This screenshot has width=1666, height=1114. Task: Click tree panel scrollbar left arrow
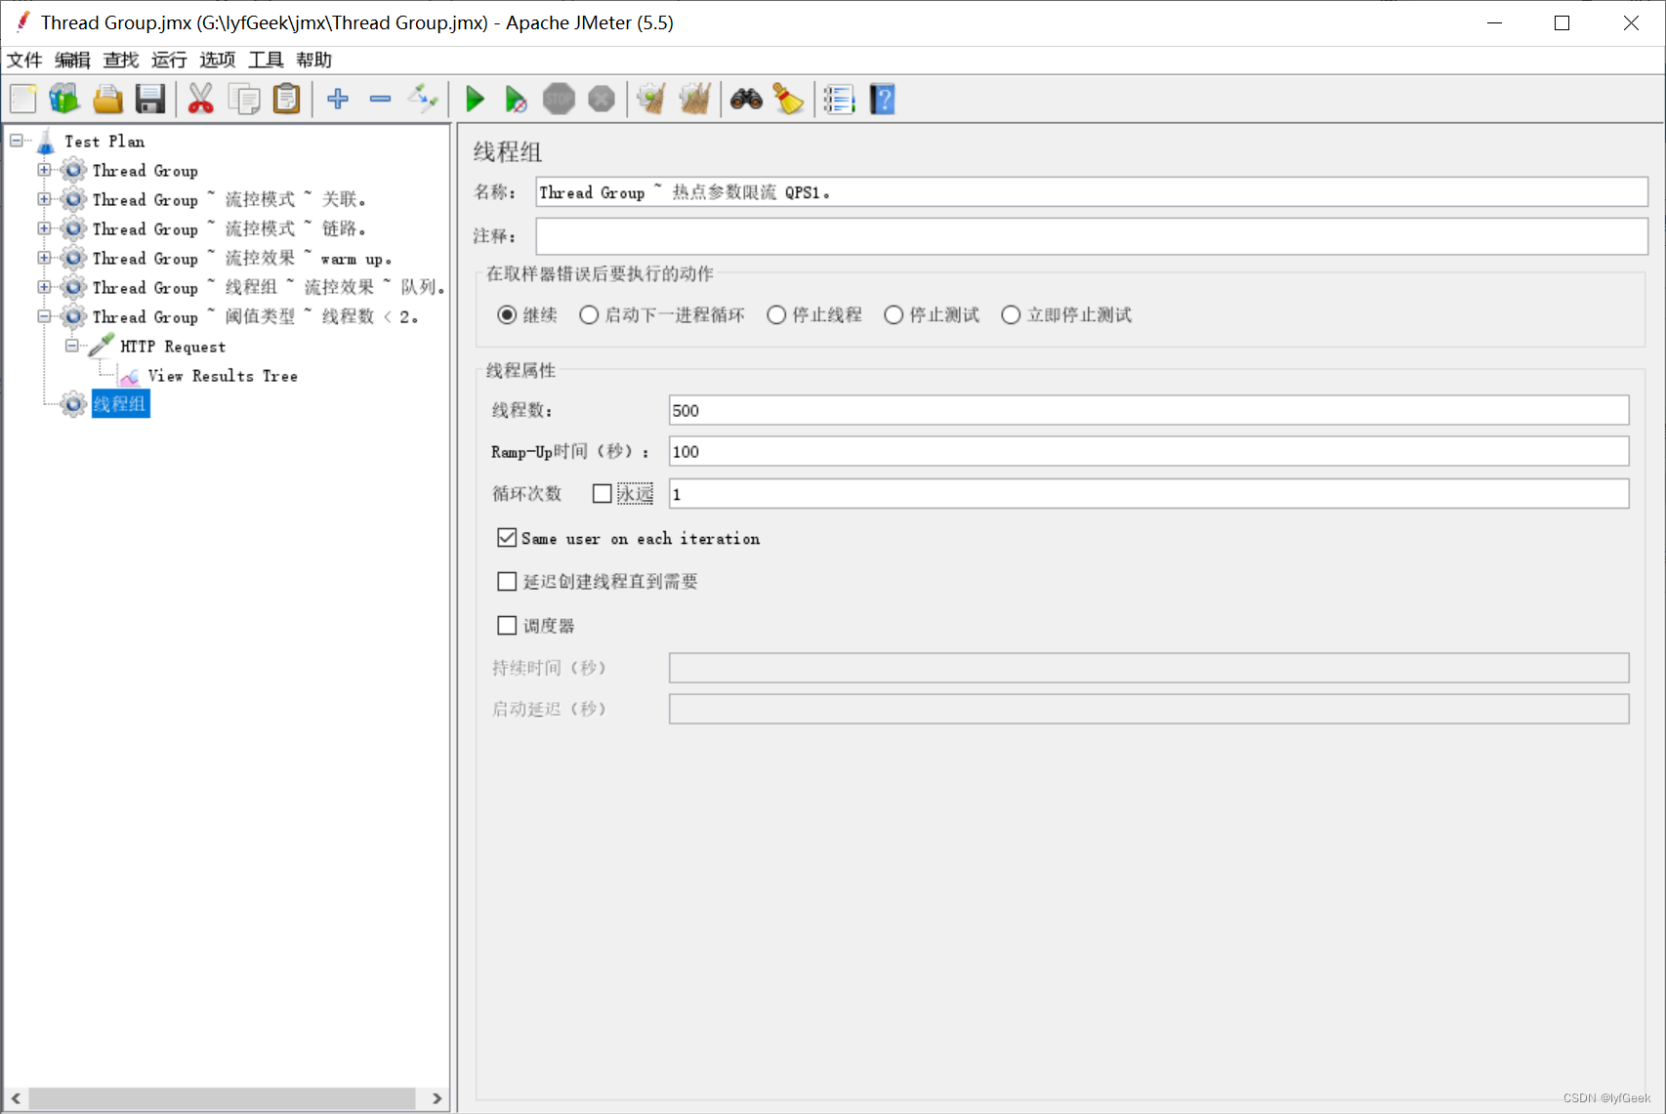(16, 1098)
